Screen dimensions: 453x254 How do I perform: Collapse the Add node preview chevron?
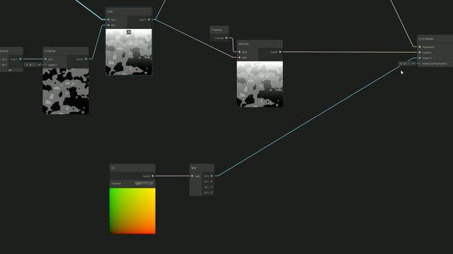tap(129, 32)
